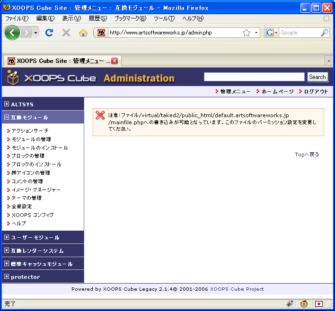Image resolution: width=335 pixels, height=311 pixels.
Task: Click the Google search magnifier icon
Action: [x=325, y=33]
